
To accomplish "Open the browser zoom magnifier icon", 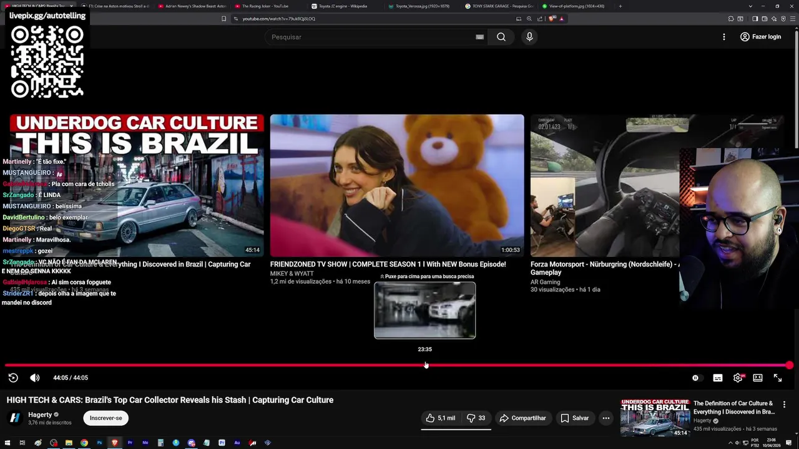I will [529, 19].
